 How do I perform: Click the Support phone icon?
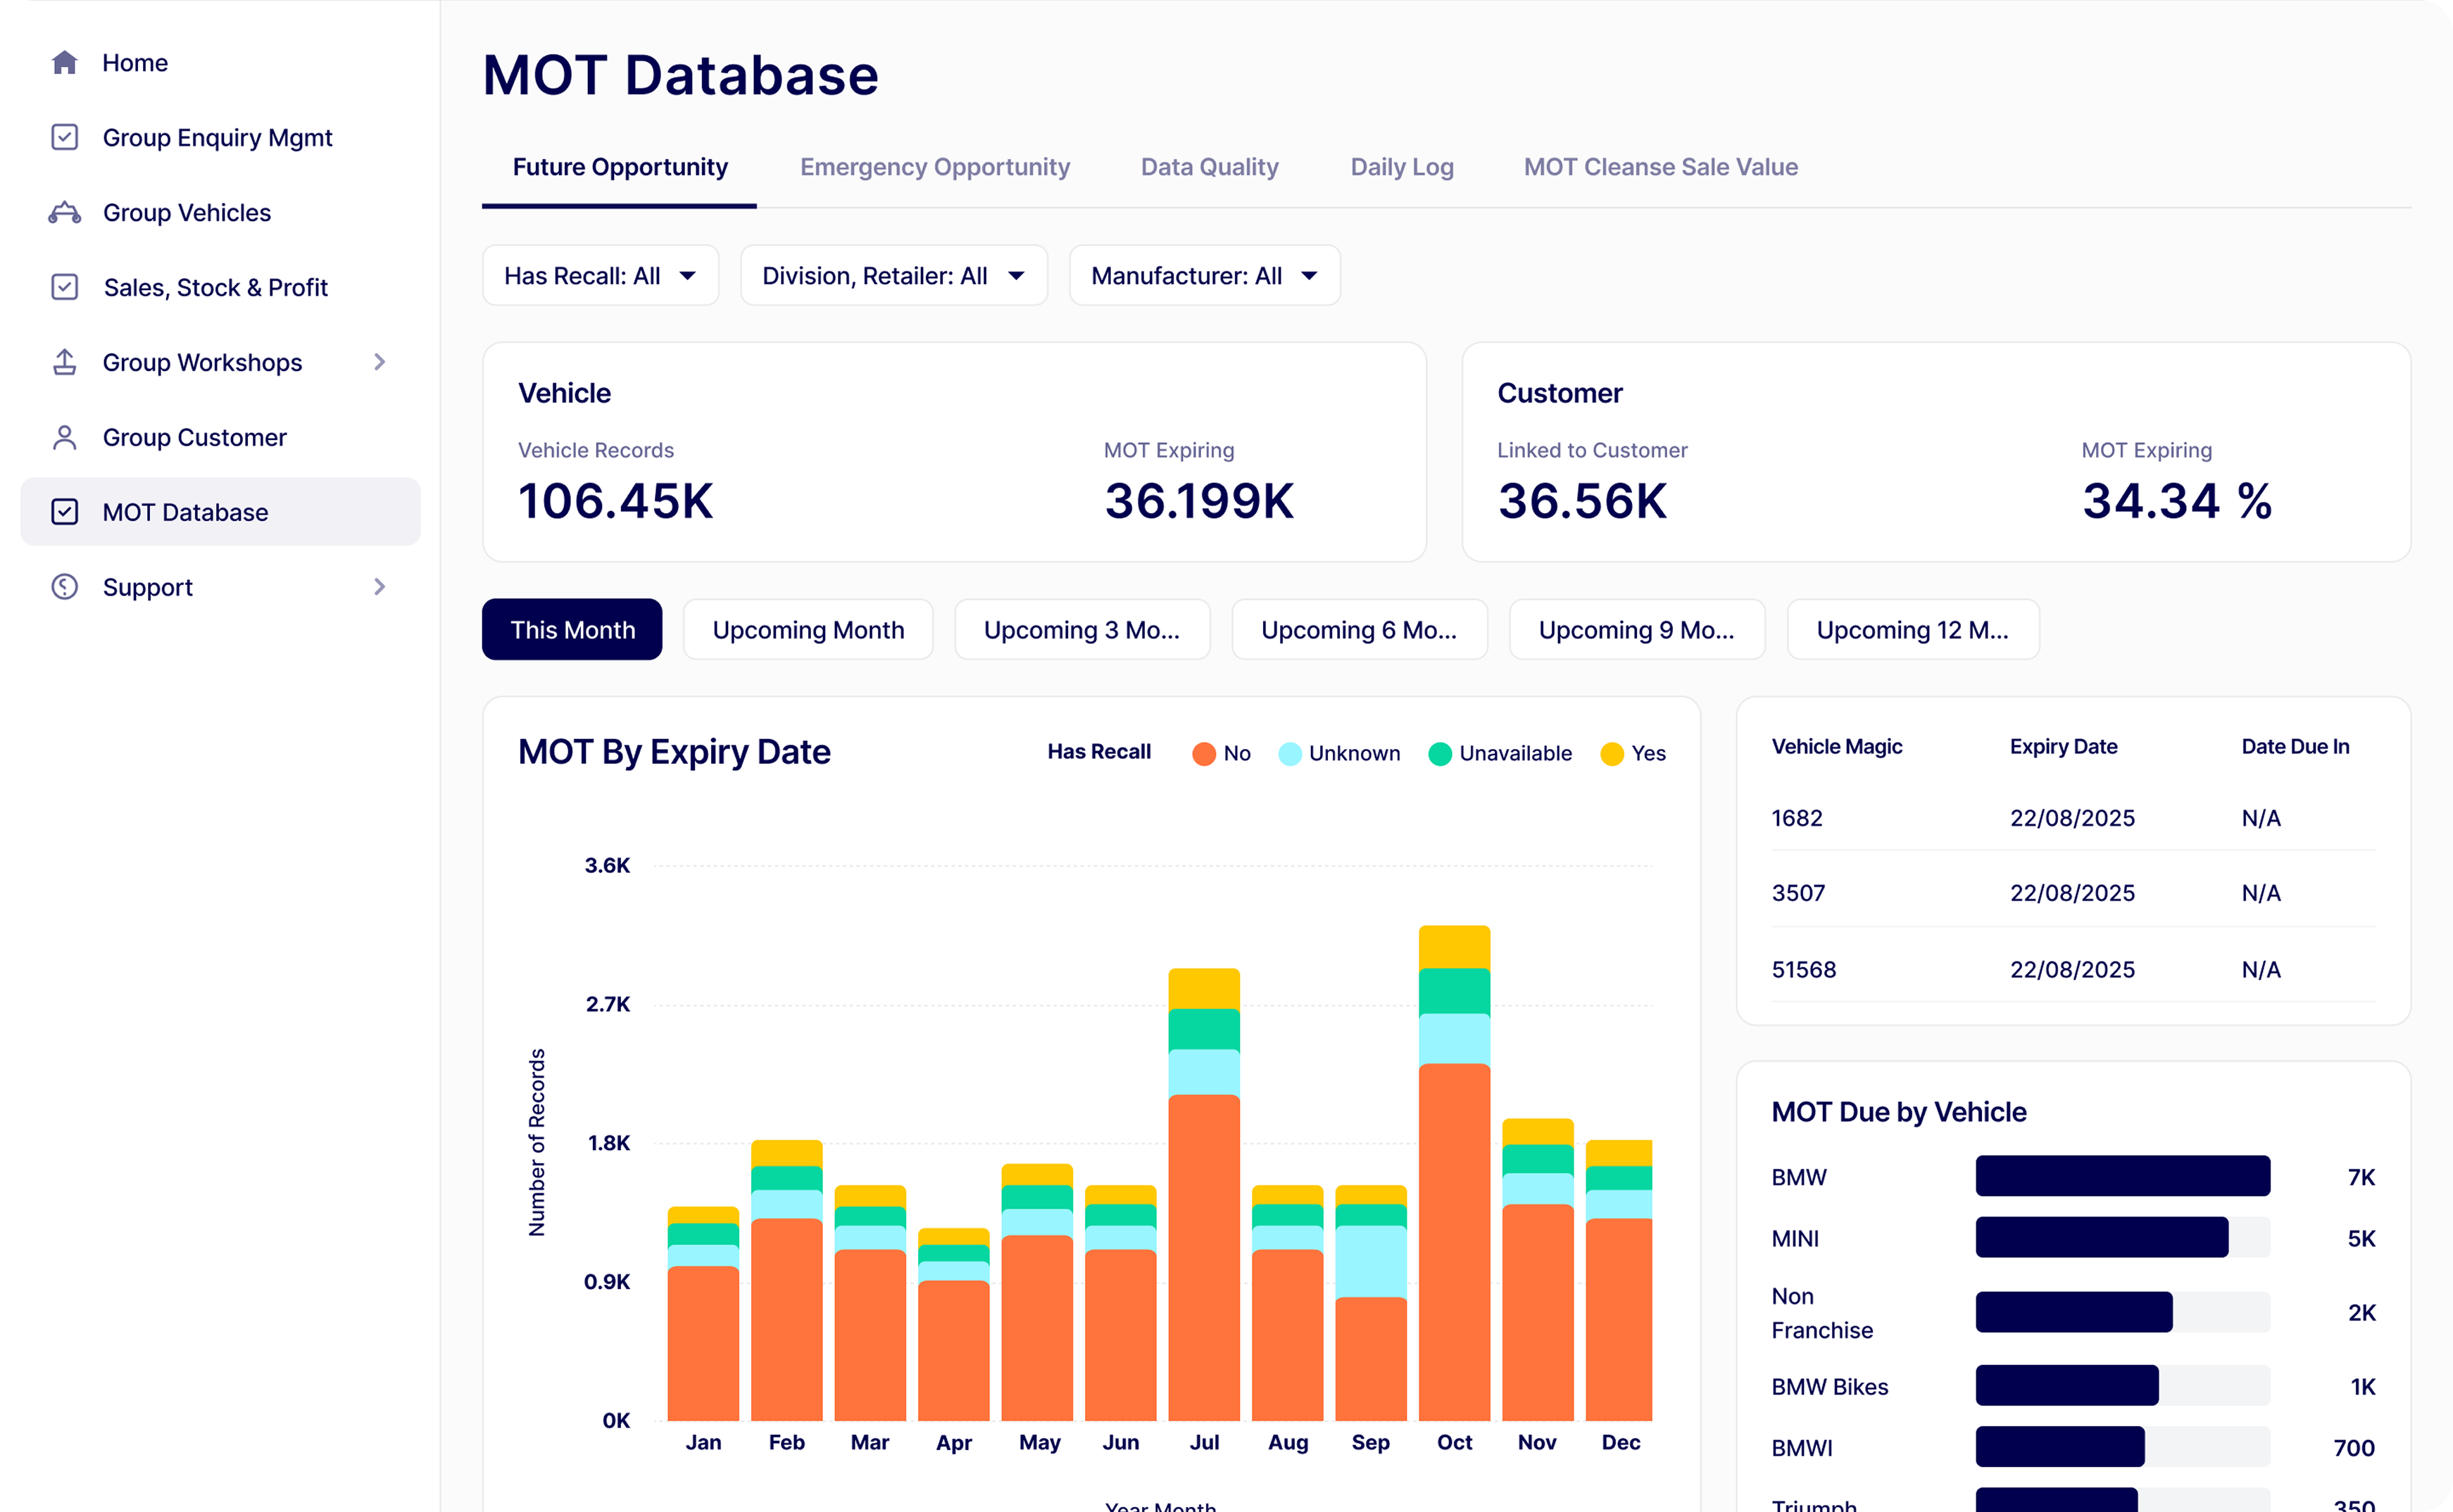coord(65,587)
